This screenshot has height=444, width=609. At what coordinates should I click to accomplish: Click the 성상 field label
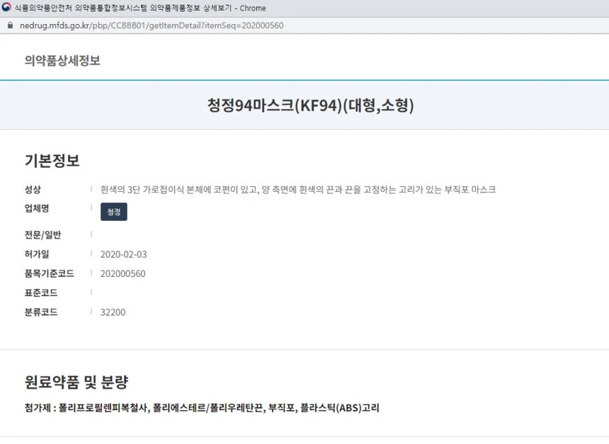pos(33,190)
